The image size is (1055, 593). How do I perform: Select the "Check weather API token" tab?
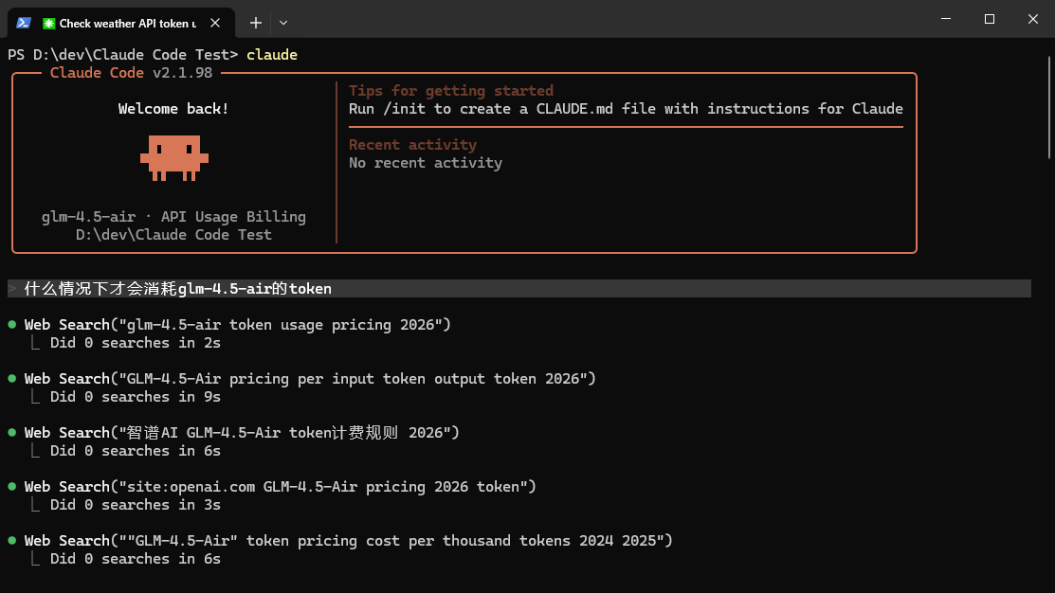coord(127,23)
